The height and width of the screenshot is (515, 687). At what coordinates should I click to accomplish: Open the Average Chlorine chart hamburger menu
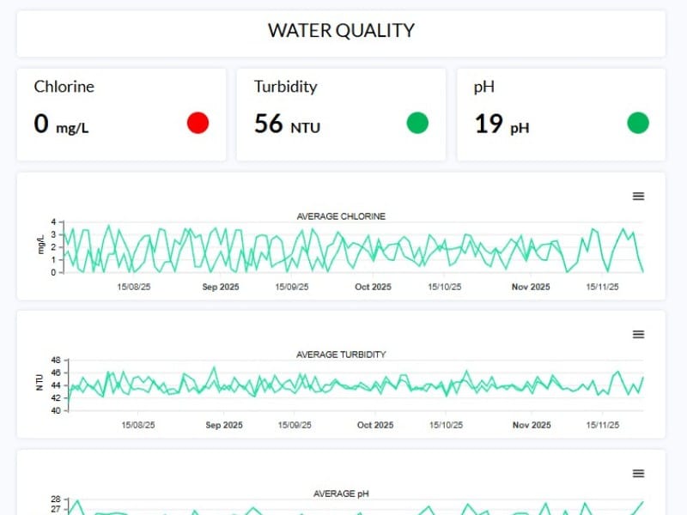[638, 197]
